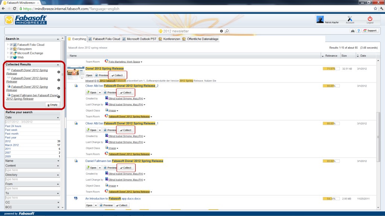Remove third collected Fabasoft Done! result

pos(59,88)
